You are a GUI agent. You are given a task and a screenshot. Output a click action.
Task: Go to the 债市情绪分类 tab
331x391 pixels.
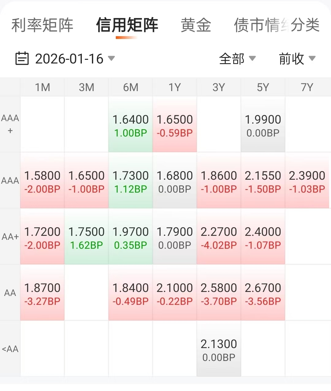click(x=276, y=25)
